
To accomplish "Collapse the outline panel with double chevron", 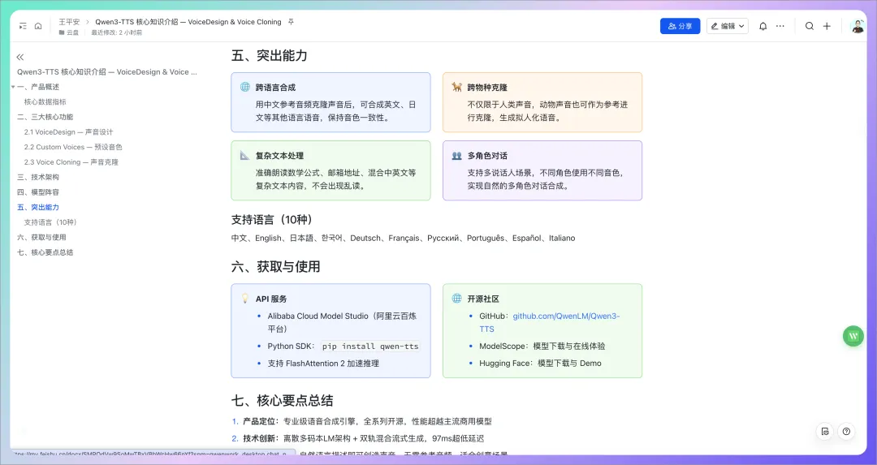I will [20, 57].
